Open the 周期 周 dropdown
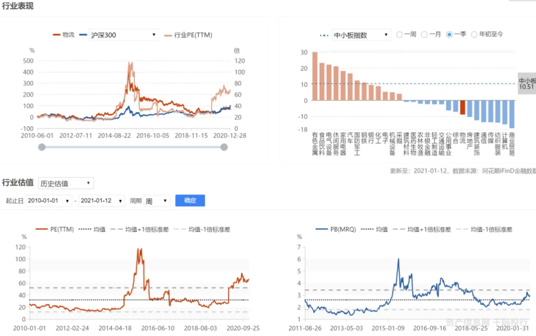 [157, 201]
